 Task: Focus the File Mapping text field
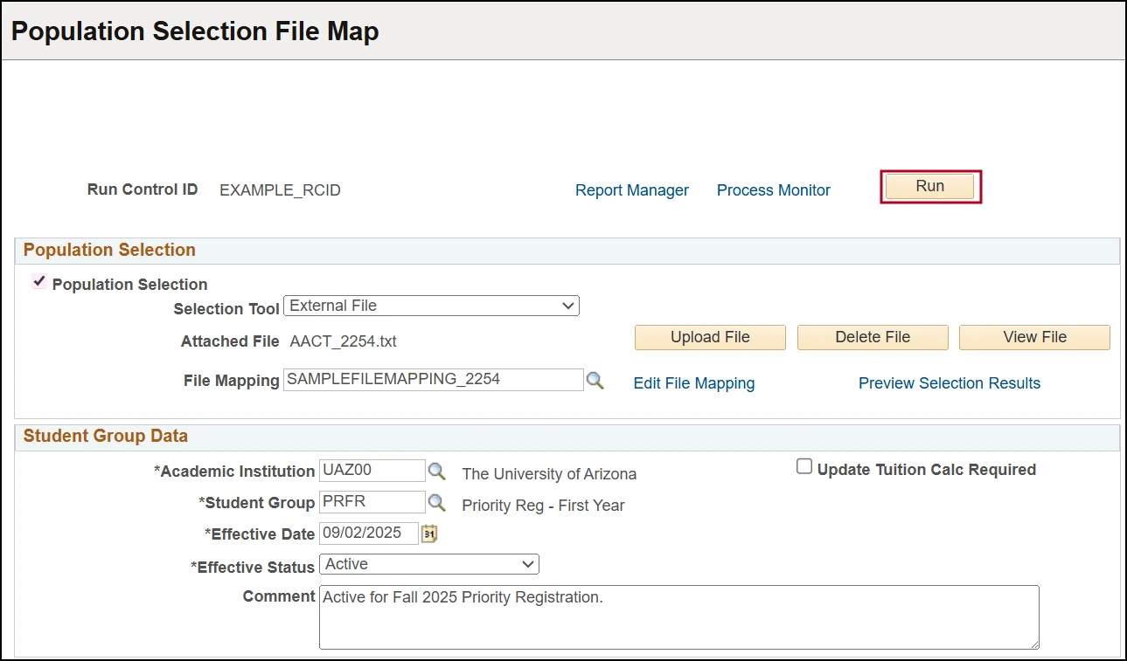tap(433, 380)
